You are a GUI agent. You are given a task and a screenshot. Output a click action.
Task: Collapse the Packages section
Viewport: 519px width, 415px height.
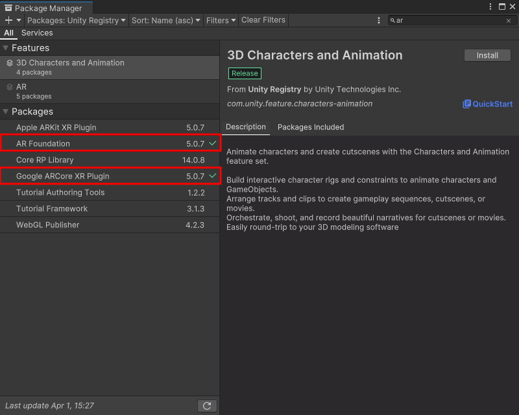(5, 112)
